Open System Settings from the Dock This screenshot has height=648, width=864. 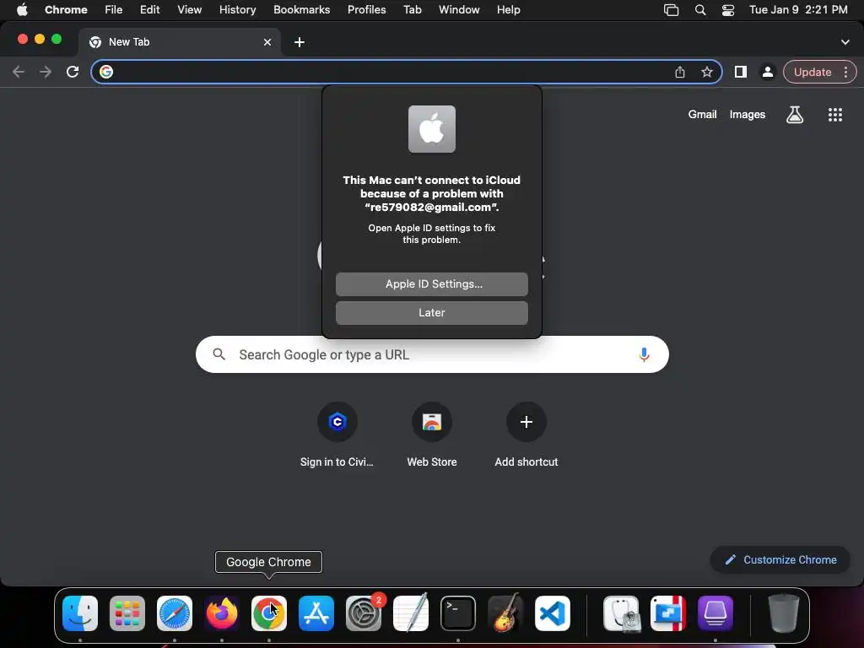pos(364,613)
